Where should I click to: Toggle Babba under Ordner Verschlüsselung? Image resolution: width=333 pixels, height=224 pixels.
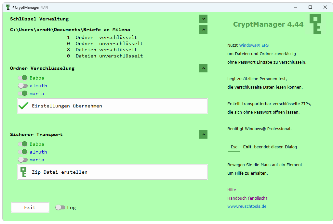(23, 78)
